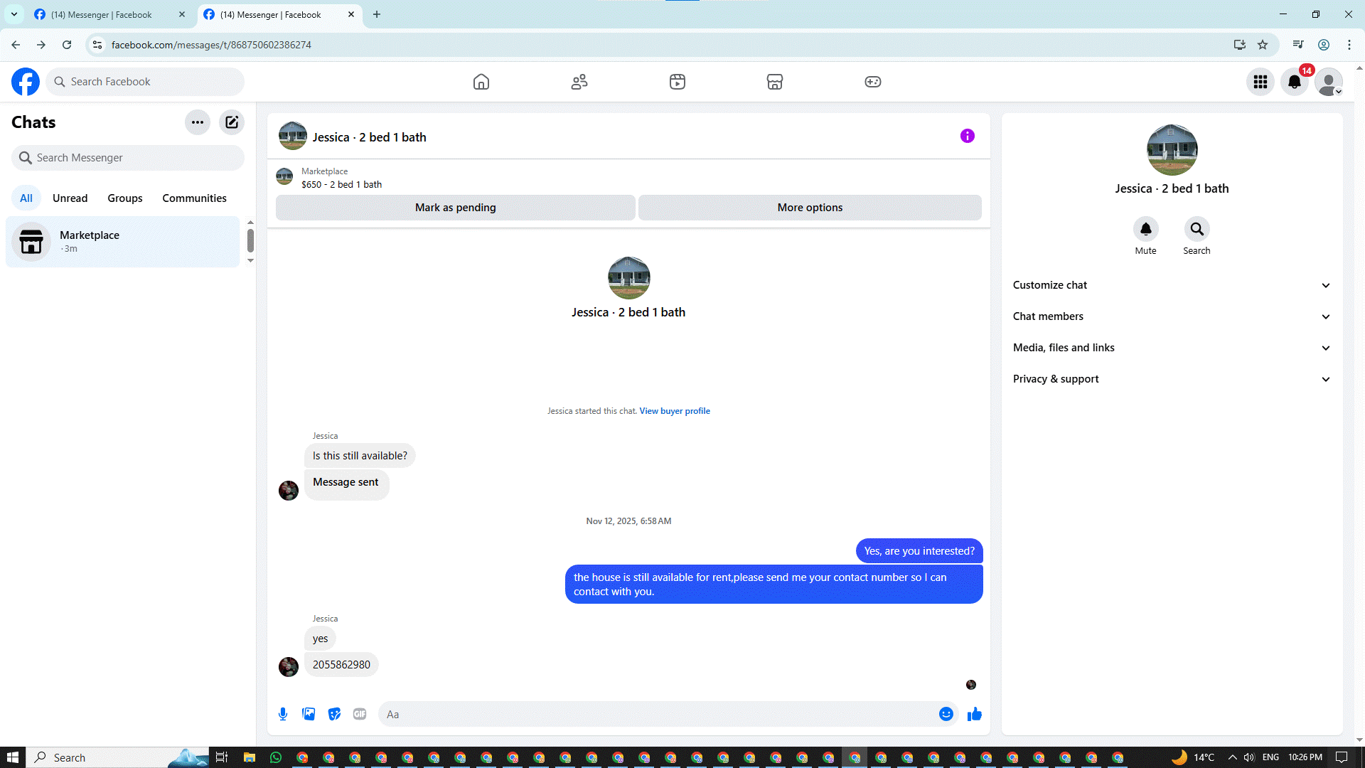The width and height of the screenshot is (1365, 768).
Task: Open the notifications bell icon
Action: click(x=1295, y=82)
